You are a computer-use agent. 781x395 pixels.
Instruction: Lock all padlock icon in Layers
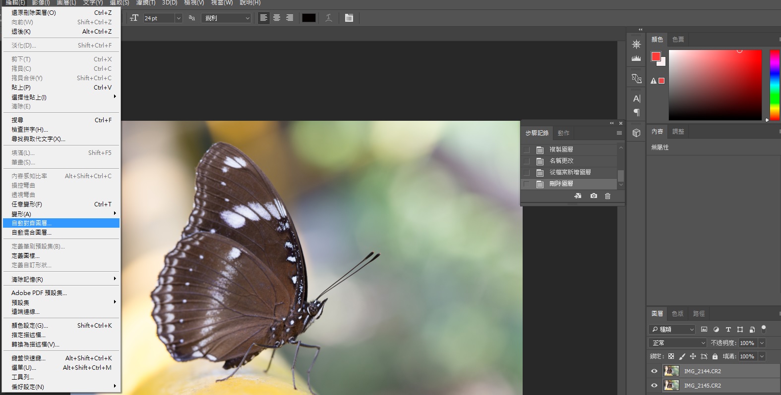pos(715,356)
